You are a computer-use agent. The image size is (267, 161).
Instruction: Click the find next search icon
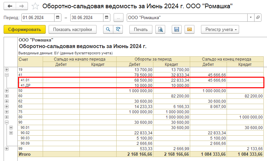tap(118, 30)
